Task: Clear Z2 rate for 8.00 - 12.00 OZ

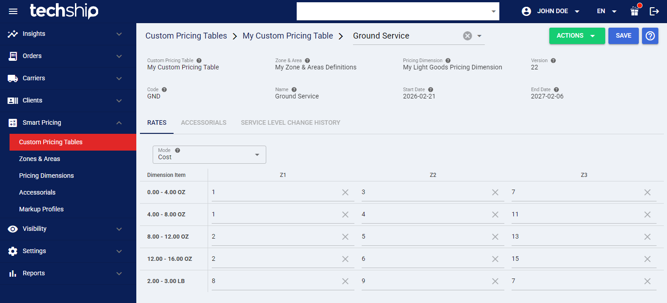Action: pyautogui.click(x=495, y=237)
